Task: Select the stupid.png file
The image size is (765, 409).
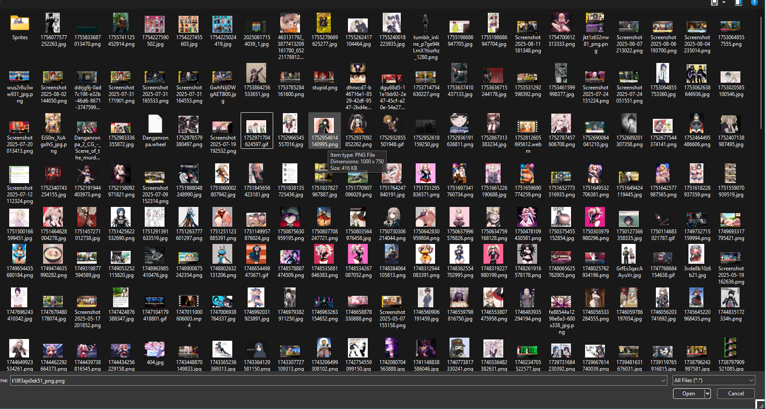Action: pyautogui.click(x=325, y=77)
